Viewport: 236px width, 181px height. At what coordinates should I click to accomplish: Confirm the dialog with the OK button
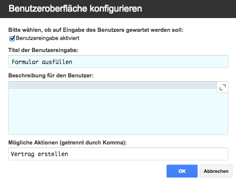coord(182,171)
